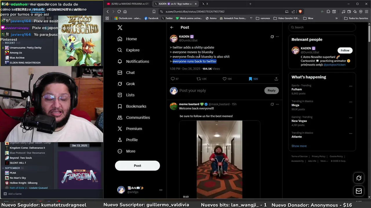Click the floating messages envelope button
371x208 pixels.
tap(359, 191)
